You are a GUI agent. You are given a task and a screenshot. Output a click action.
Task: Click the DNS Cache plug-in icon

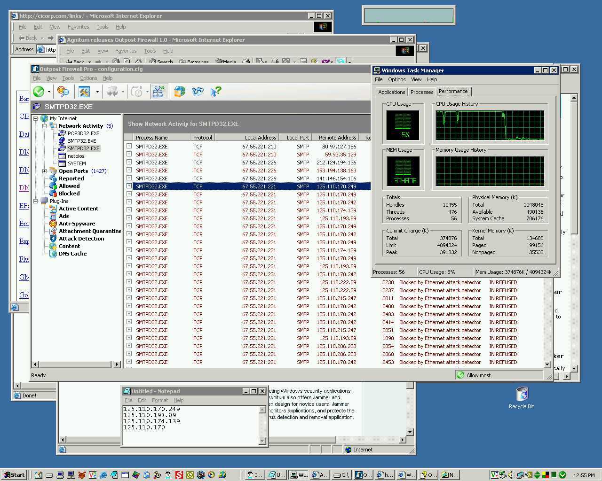point(53,254)
